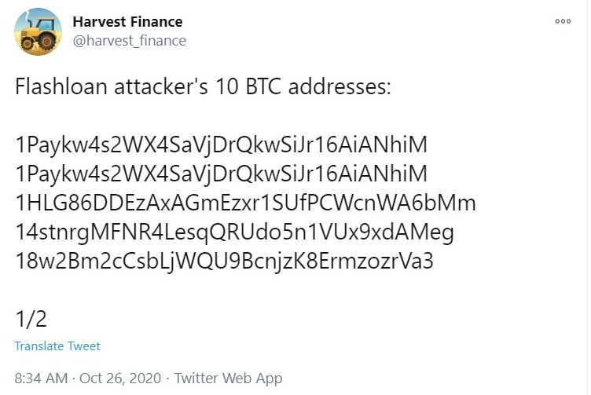Click the Translate Tweet link
The width and height of the screenshot is (591, 395).
(x=57, y=346)
